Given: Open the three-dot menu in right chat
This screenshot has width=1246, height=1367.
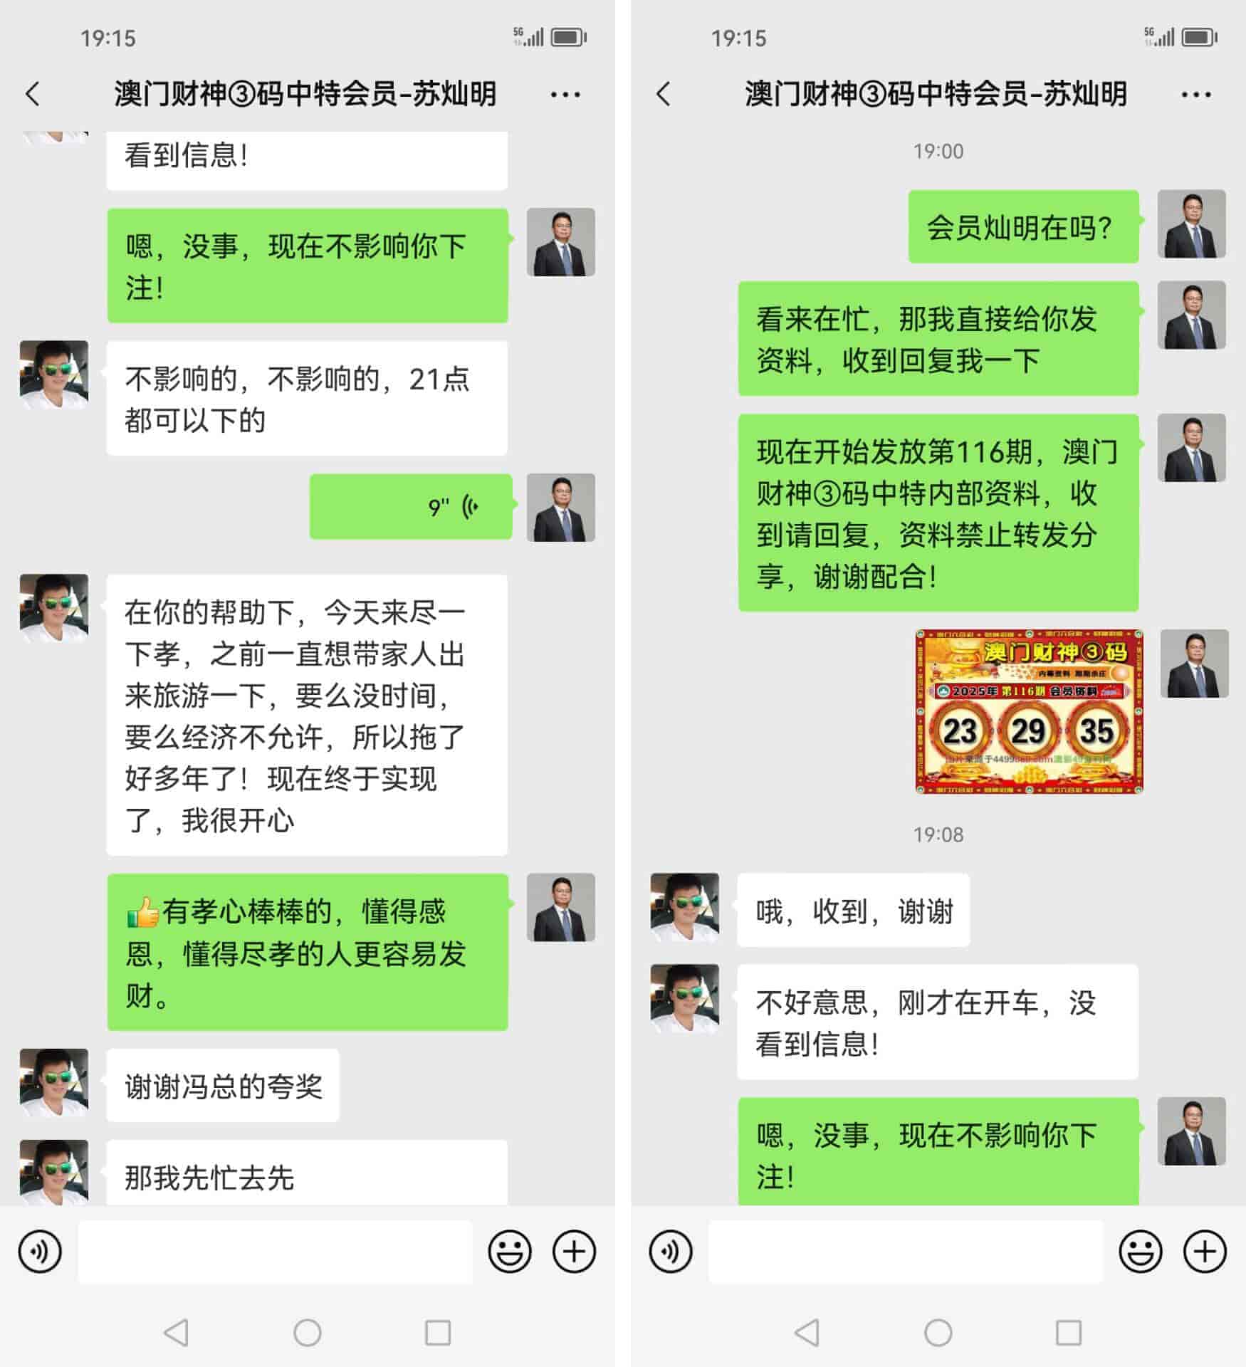Looking at the screenshot, I should (x=1196, y=94).
